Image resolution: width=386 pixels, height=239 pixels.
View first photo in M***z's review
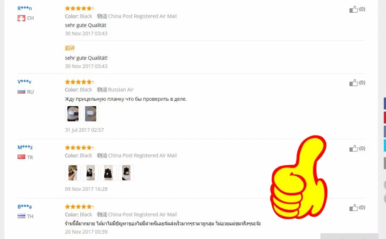click(x=73, y=173)
